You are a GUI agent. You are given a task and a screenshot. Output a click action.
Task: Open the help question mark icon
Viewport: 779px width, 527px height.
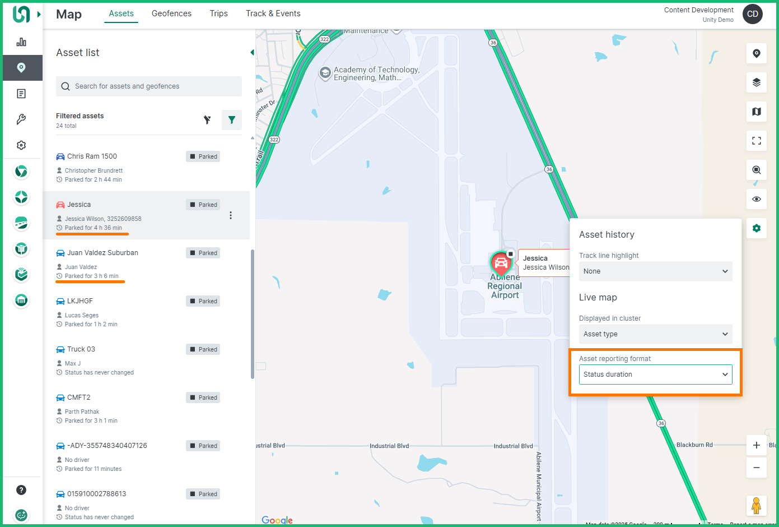point(21,490)
